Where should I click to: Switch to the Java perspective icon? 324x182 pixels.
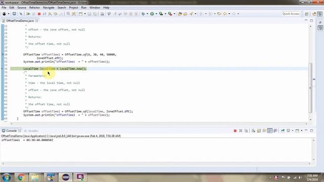pos(314,14)
